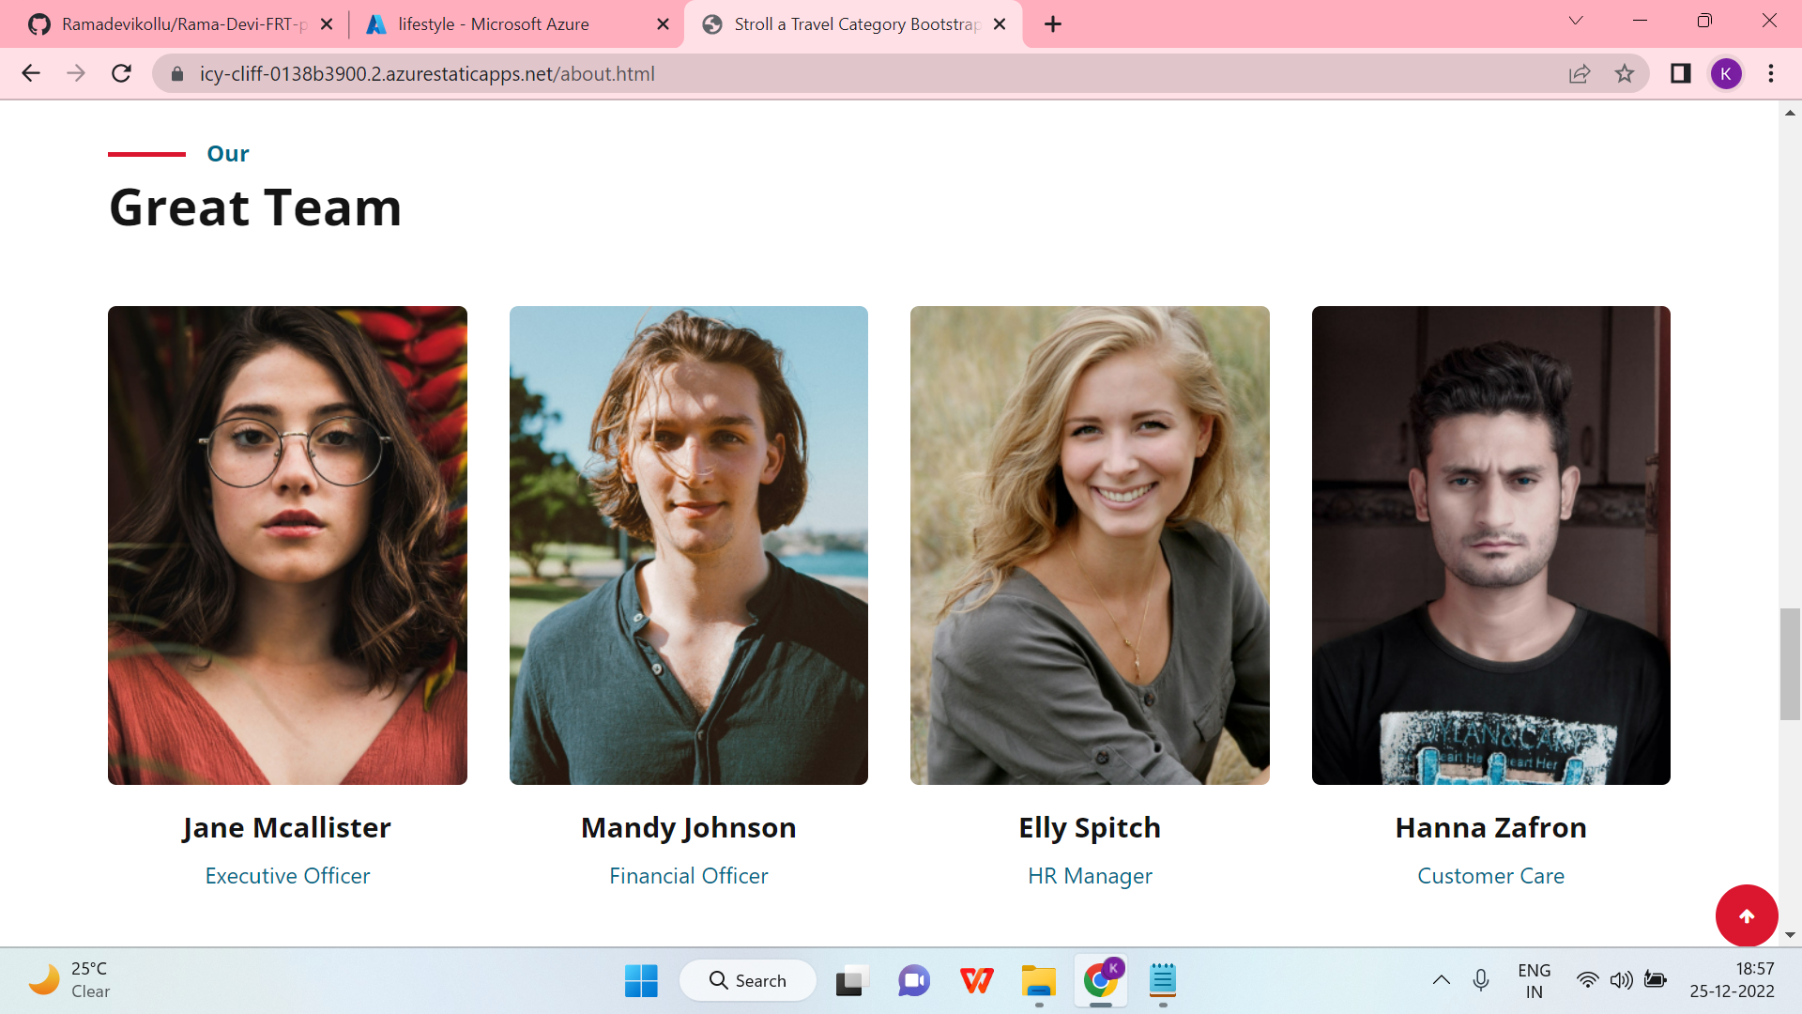This screenshot has width=1802, height=1014.
Task: Click Hanna Zafron name link
Action: (1490, 827)
